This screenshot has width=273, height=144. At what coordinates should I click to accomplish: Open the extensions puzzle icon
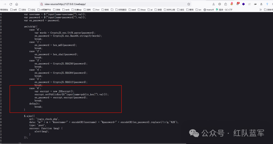coord(226,4)
